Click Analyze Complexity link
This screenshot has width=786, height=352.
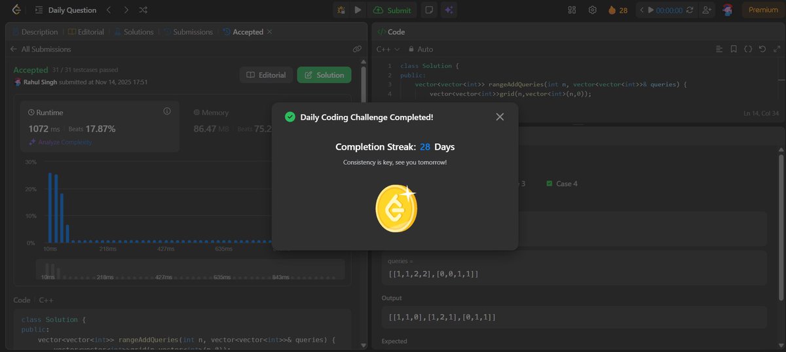pyautogui.click(x=60, y=142)
